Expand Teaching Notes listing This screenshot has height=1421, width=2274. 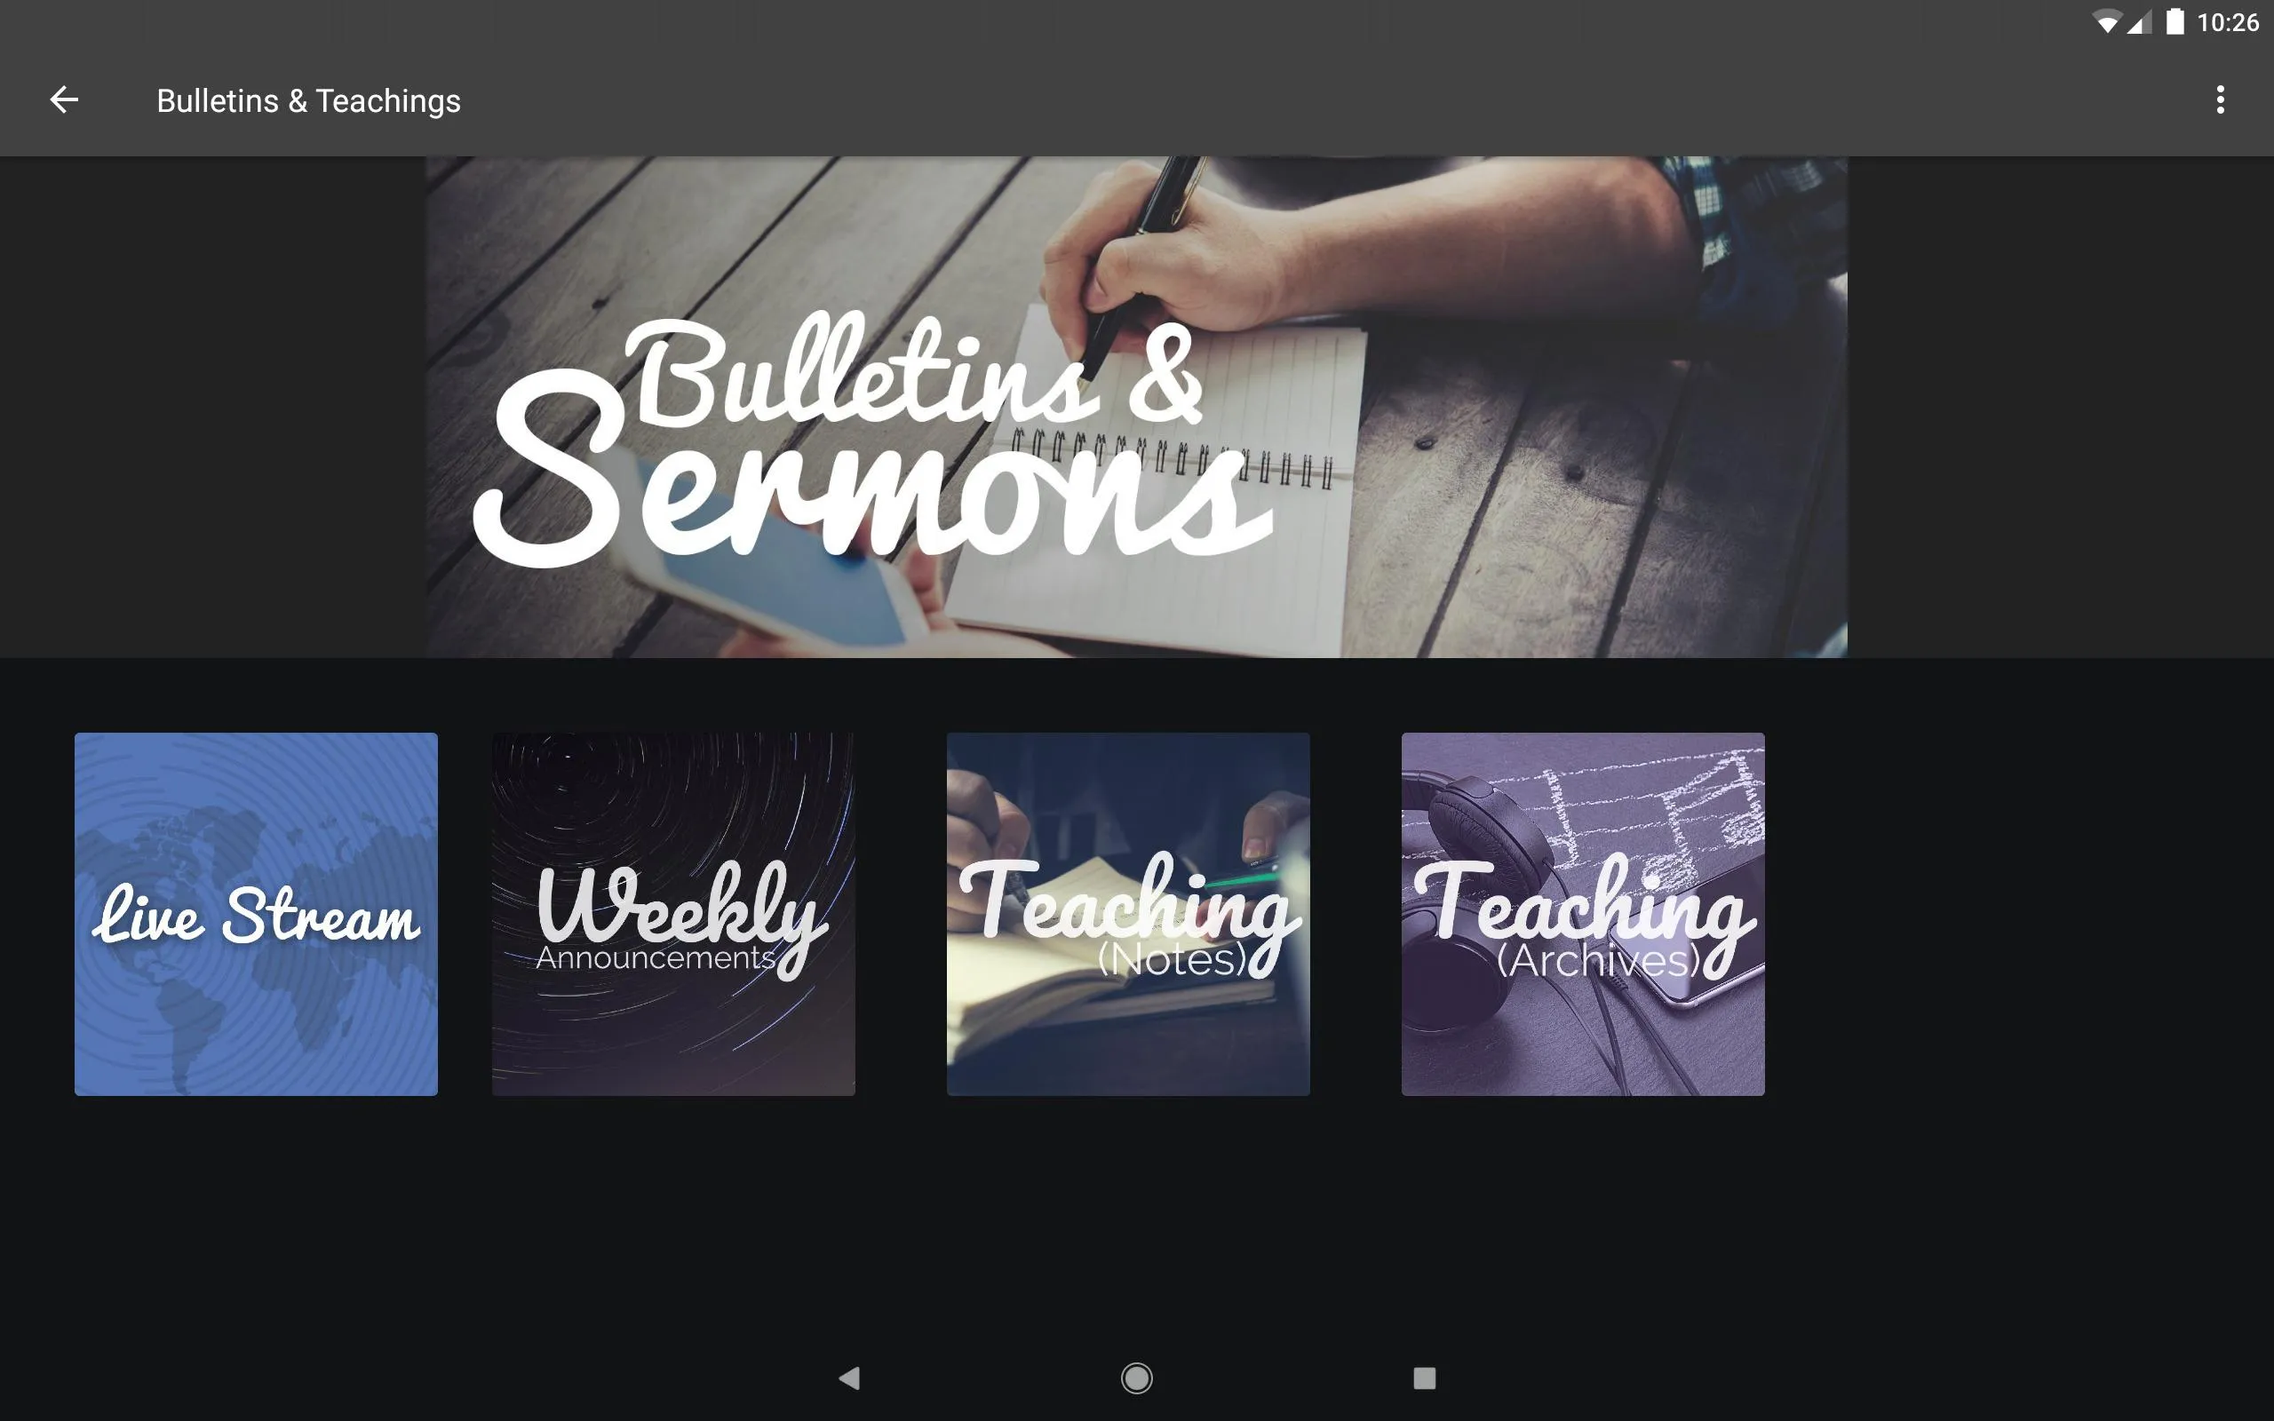pos(1128,914)
